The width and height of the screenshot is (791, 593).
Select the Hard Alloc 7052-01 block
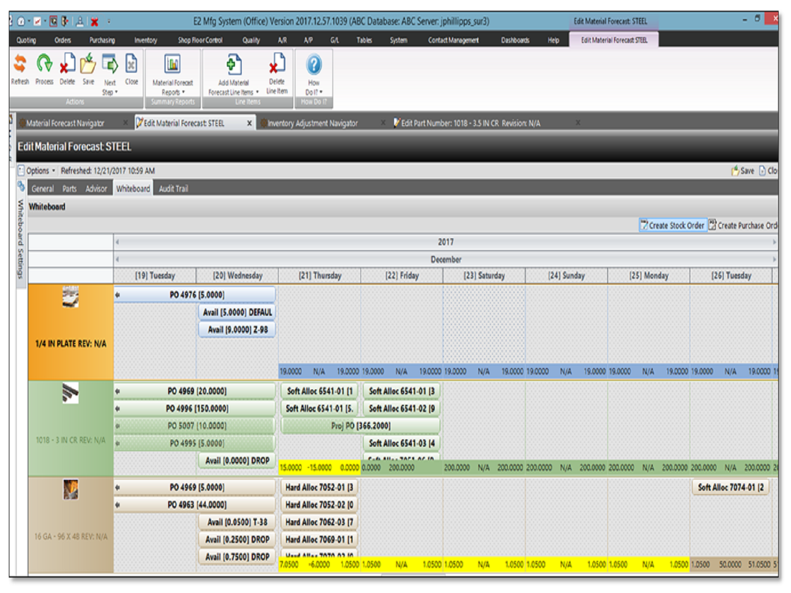319,488
